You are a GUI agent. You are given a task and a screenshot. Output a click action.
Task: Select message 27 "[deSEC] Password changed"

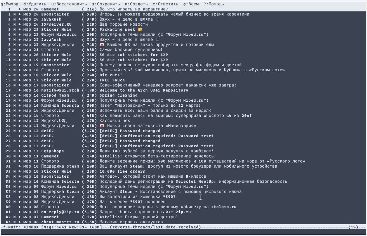(183, 141)
